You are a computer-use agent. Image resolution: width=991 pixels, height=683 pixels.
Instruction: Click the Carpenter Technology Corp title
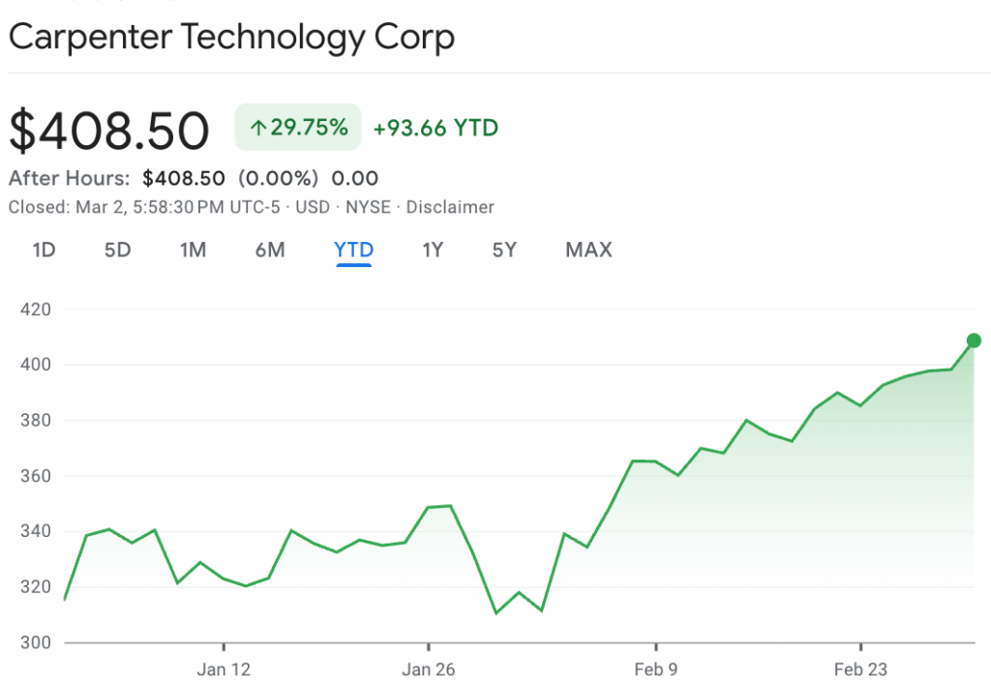(x=231, y=38)
